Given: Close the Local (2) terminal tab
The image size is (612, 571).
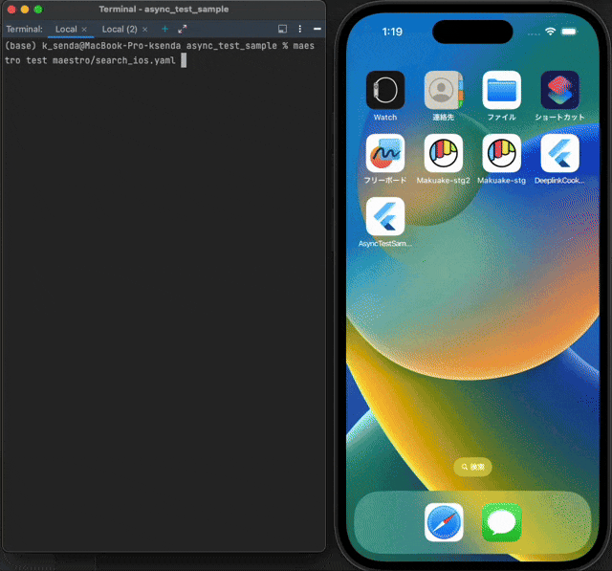Looking at the screenshot, I should point(144,30).
